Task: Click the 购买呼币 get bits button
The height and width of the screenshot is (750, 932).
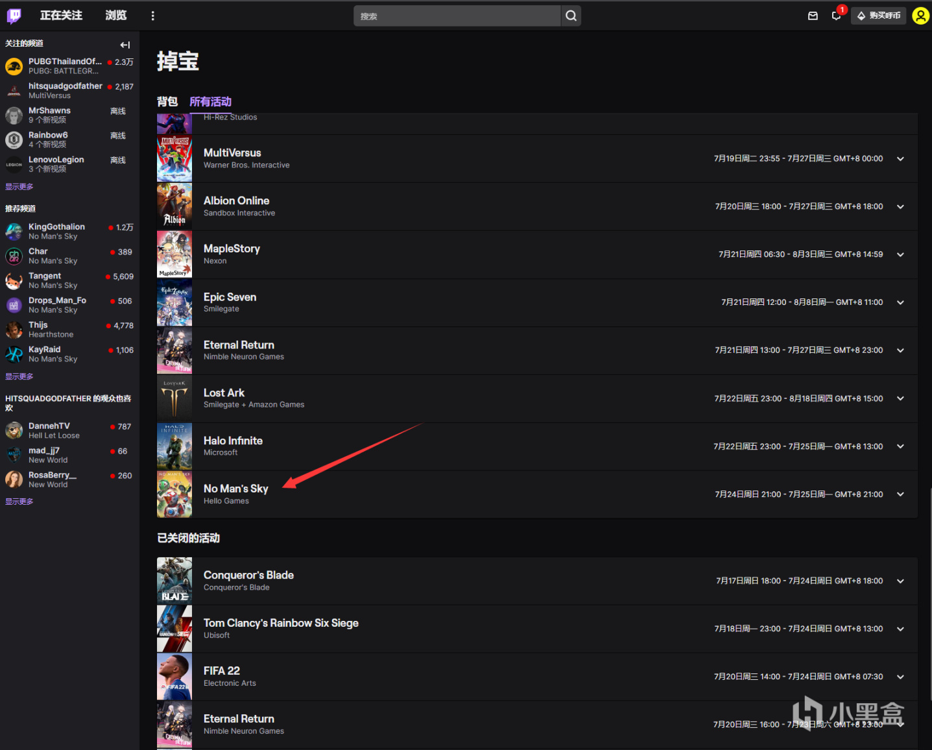Action: (879, 16)
